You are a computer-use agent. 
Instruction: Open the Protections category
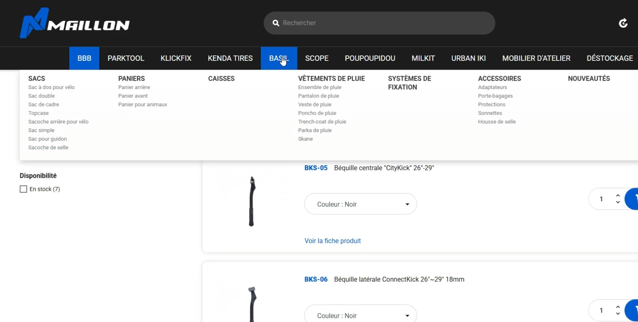point(492,104)
